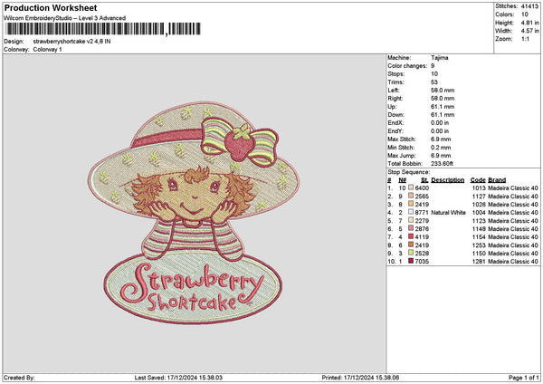The height and width of the screenshot is (384, 543).
Task: Click the stitch count 6400 in stop 1
Action: coord(422,187)
